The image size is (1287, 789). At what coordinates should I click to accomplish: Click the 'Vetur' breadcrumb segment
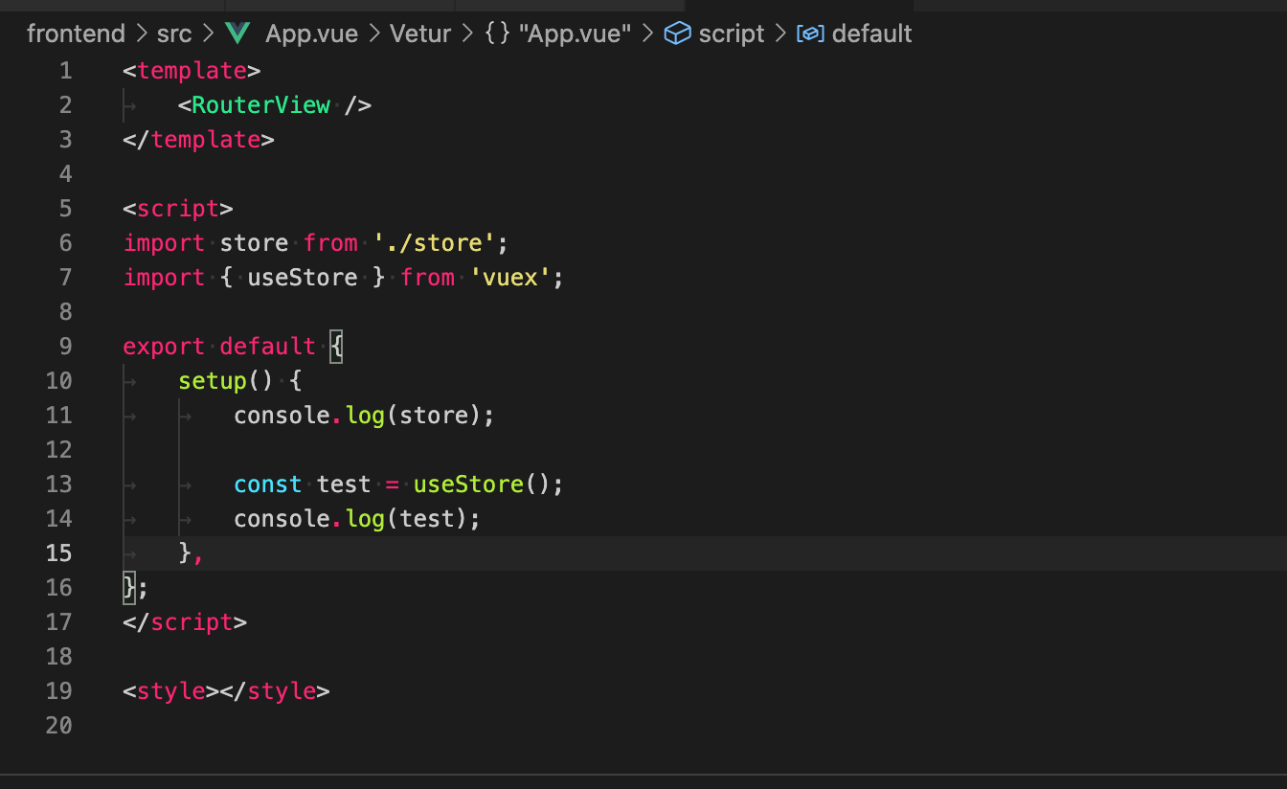[x=420, y=34]
